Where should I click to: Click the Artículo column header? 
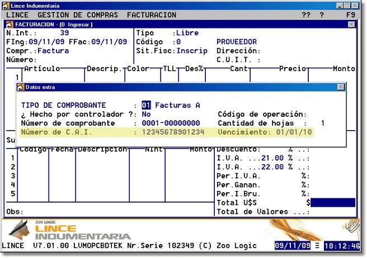click(42, 69)
